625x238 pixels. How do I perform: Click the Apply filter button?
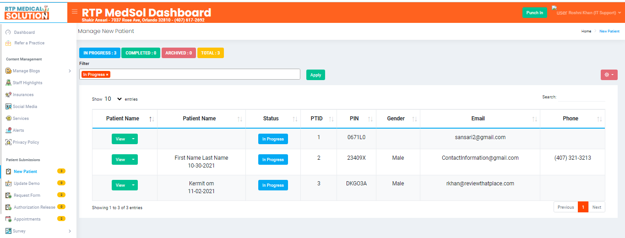[315, 75]
